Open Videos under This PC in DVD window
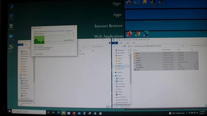Image resolution: width=207 pixels, height=116 pixels. pyautogui.click(x=120, y=94)
